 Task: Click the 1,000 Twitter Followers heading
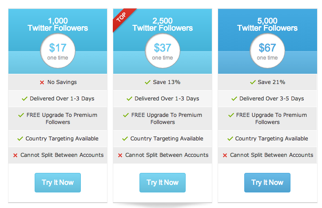tap(58, 24)
